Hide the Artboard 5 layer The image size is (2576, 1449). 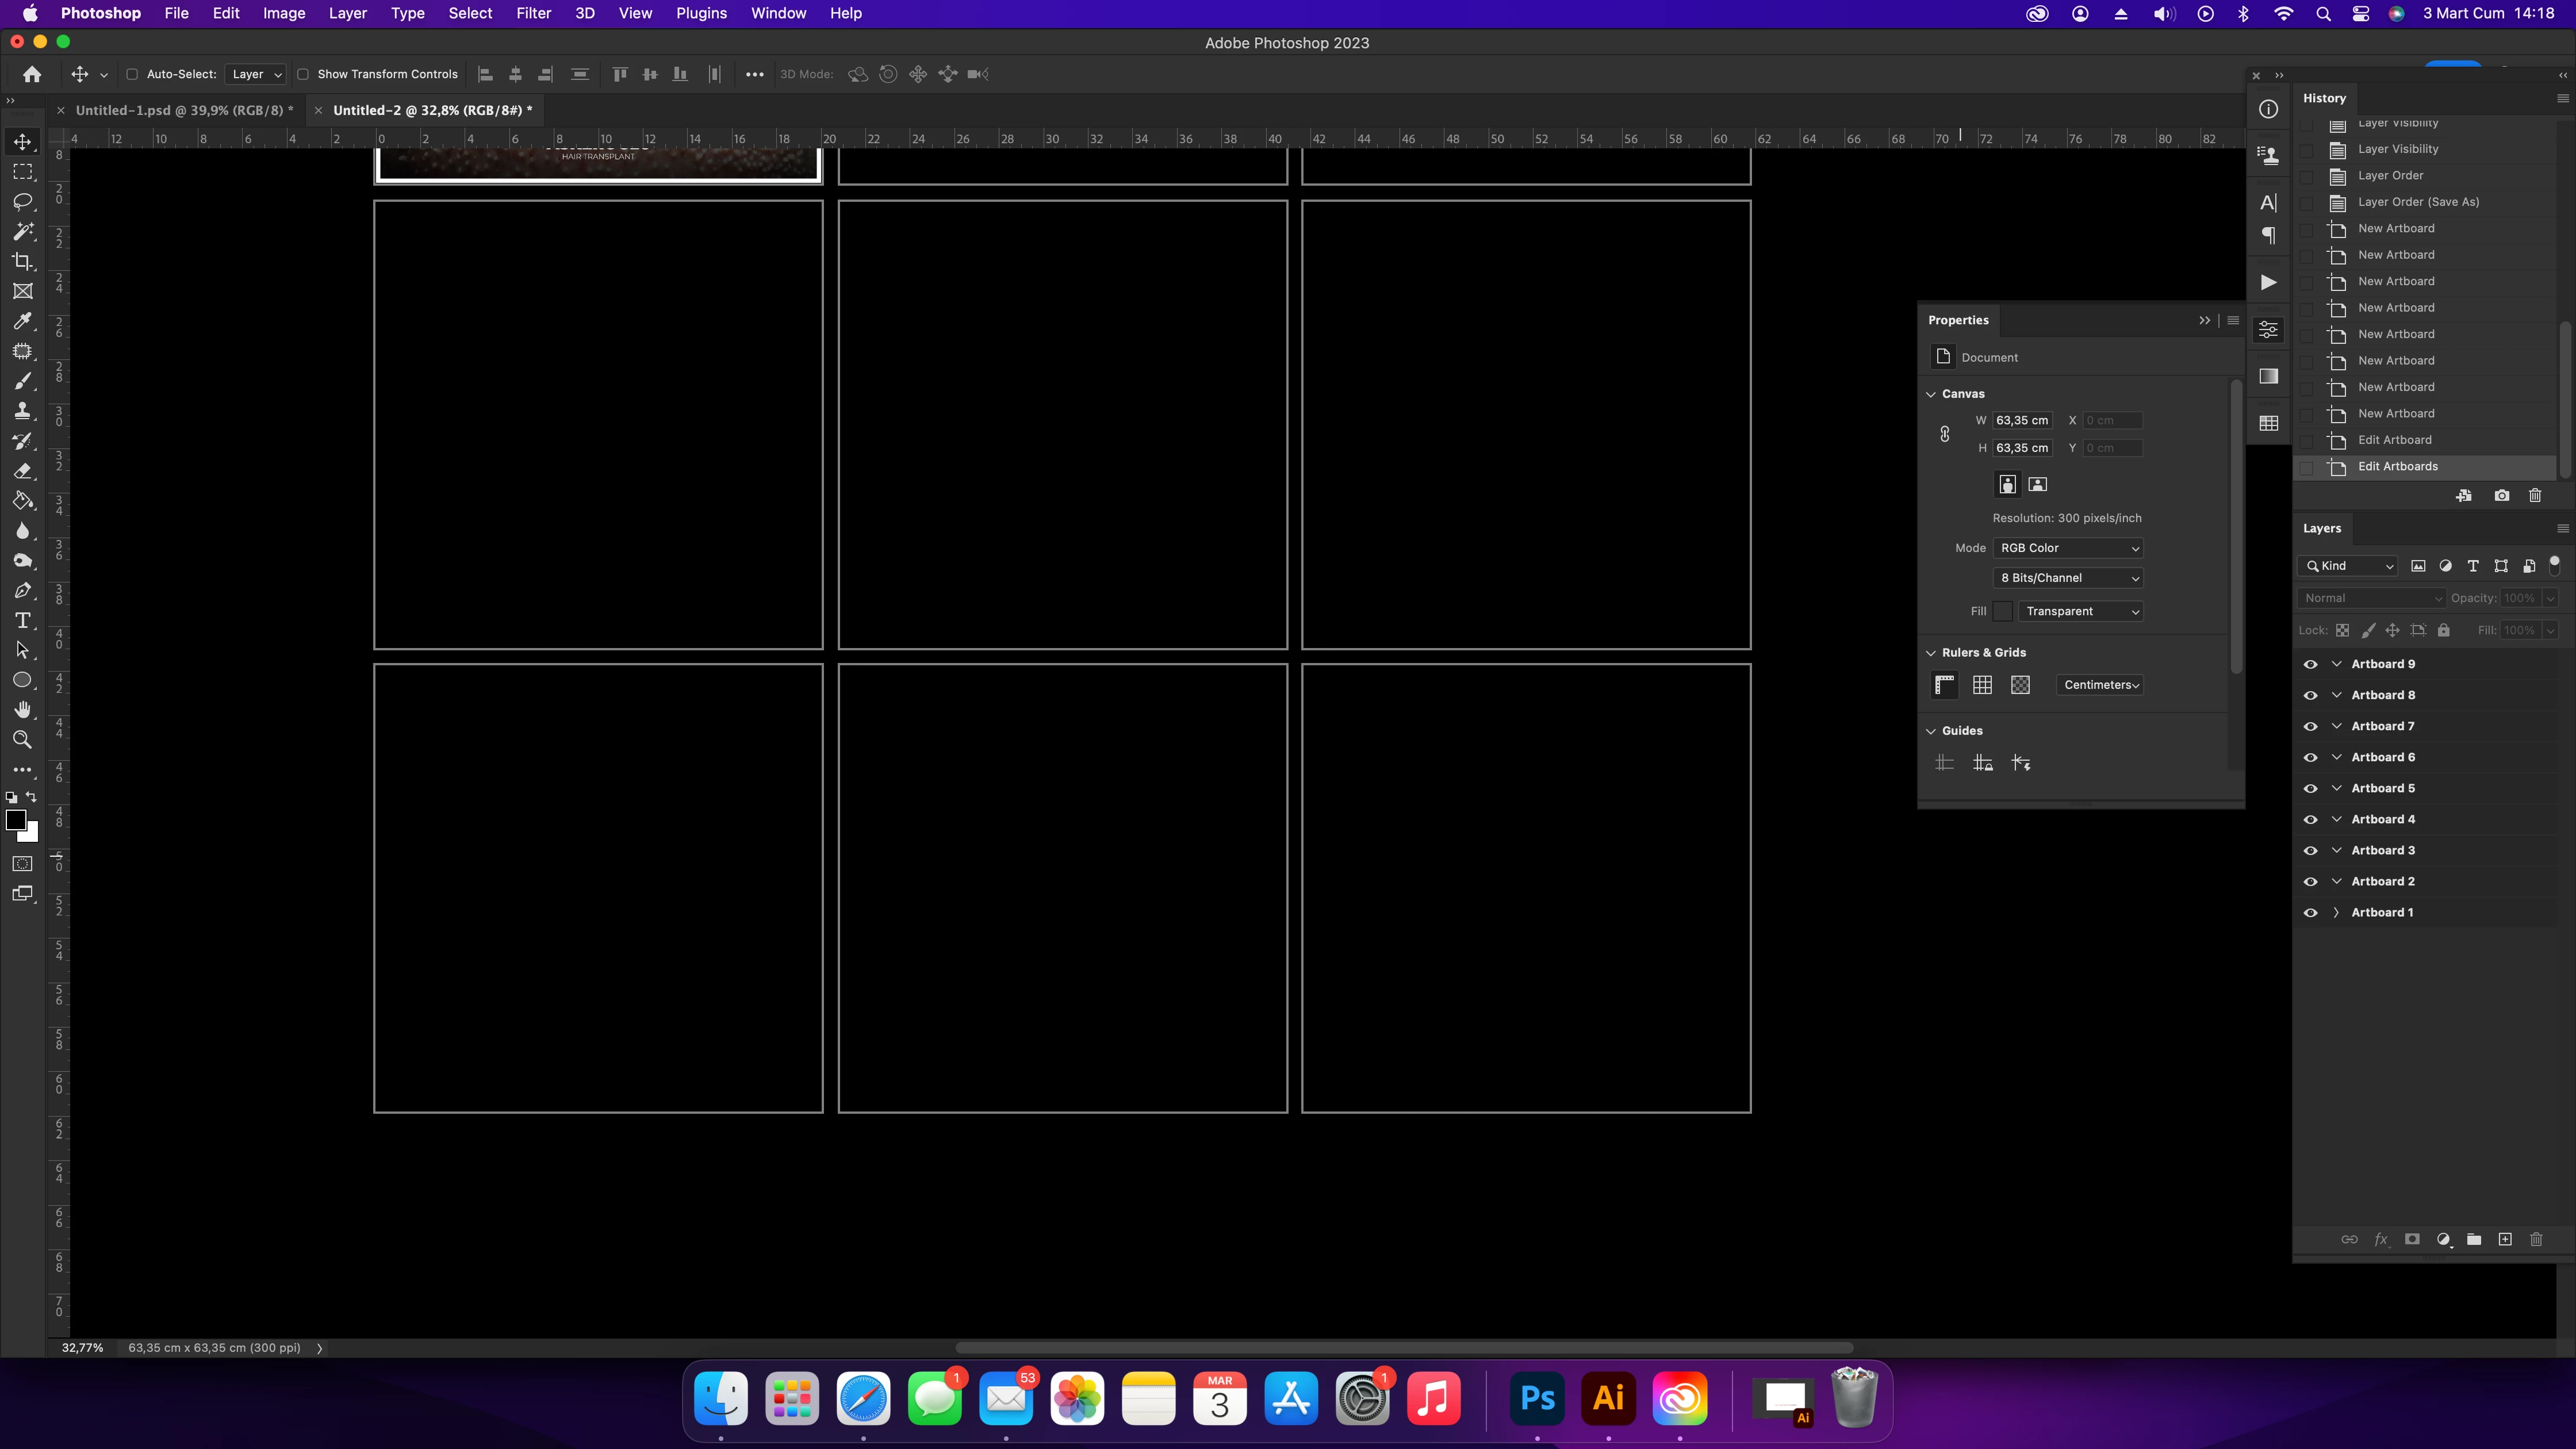[2310, 788]
